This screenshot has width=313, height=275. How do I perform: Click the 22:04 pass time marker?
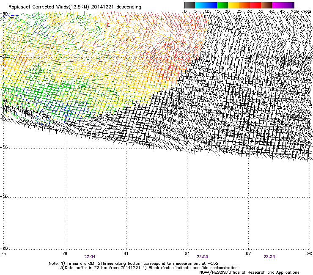click(90, 257)
